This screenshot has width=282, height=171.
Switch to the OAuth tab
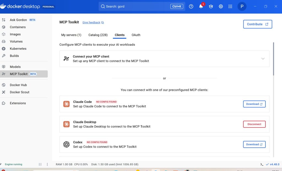(x=136, y=35)
